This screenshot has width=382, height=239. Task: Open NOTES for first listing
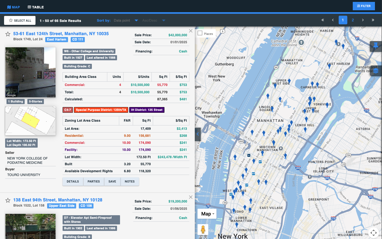[130, 182]
